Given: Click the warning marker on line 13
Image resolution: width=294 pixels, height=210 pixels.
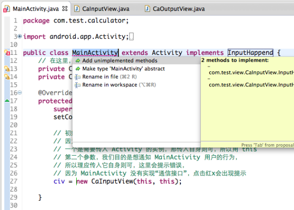Looking at the screenshot, I should (x=7, y=69).
